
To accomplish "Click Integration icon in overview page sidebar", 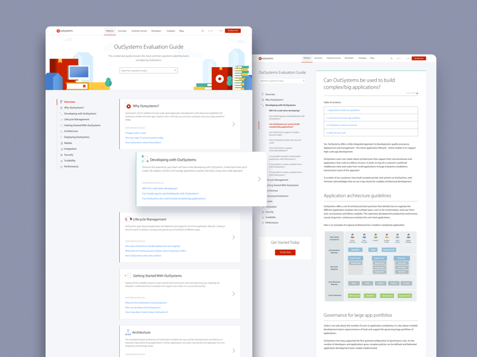I will point(61,149).
